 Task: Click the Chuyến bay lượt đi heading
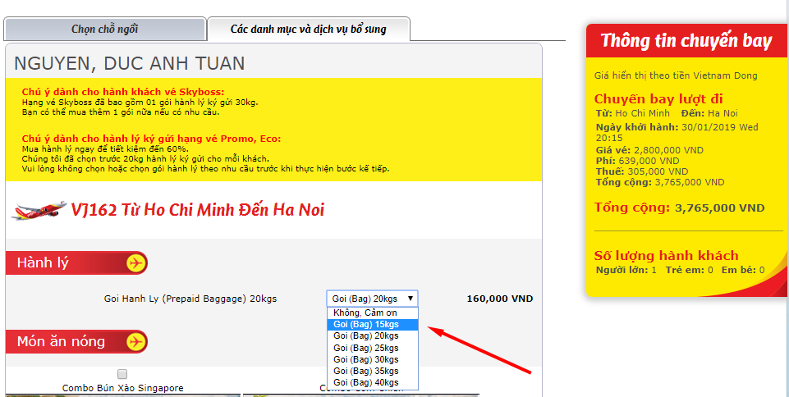(658, 98)
